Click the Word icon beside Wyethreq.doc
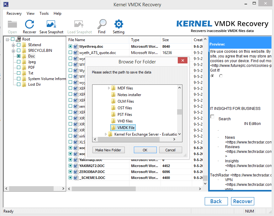 [x=76, y=46]
